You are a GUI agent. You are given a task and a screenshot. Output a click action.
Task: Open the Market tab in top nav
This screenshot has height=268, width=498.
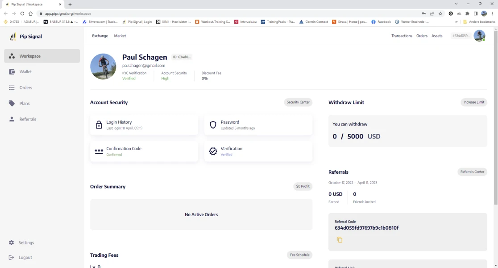tap(120, 36)
